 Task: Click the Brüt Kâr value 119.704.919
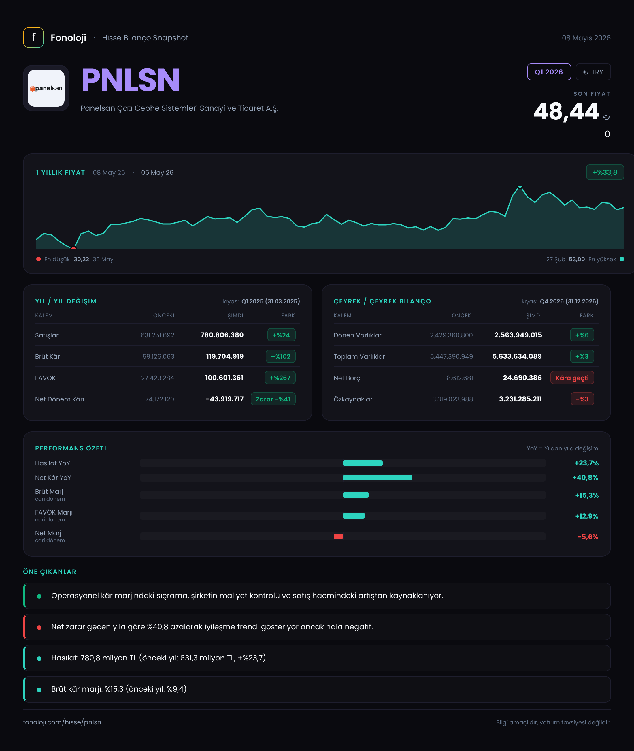(x=224, y=356)
